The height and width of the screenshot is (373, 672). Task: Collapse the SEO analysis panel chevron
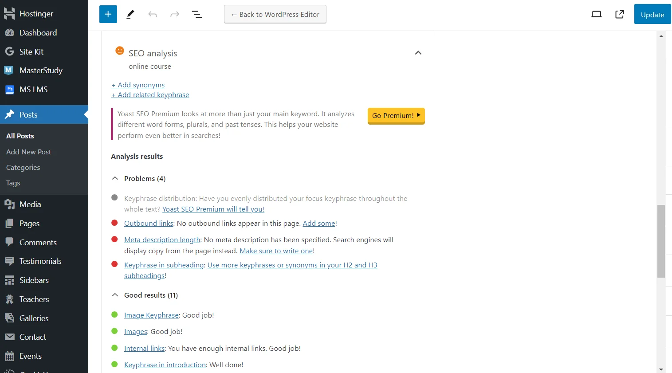(x=418, y=53)
